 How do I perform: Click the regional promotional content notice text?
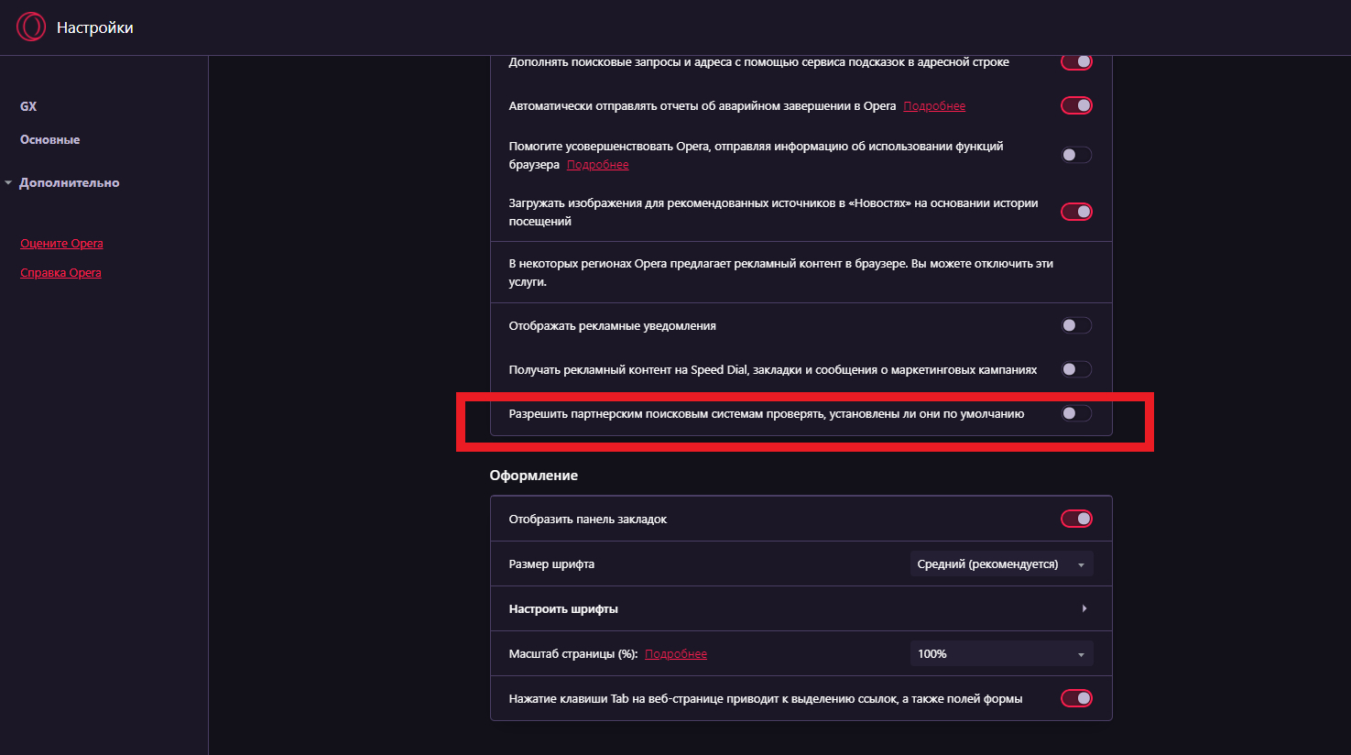[x=781, y=272]
